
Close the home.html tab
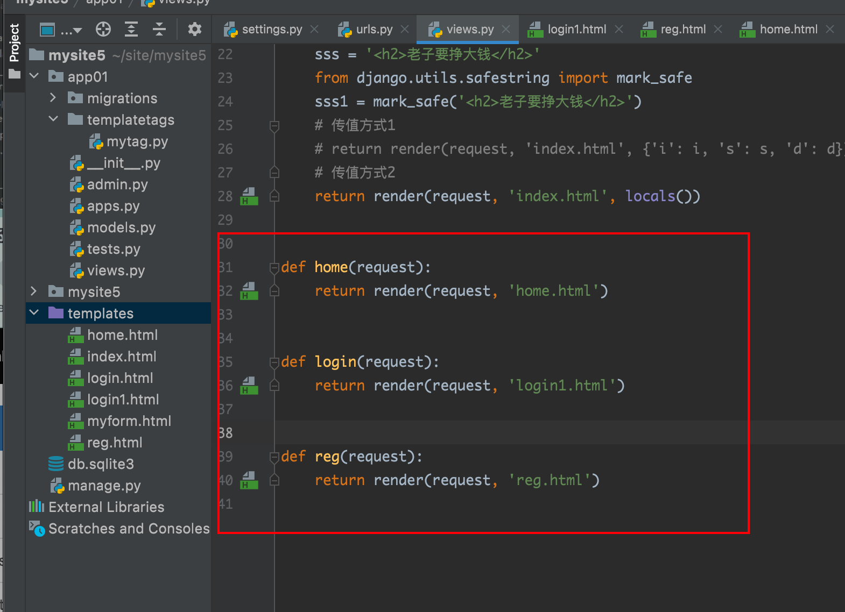[x=830, y=30]
